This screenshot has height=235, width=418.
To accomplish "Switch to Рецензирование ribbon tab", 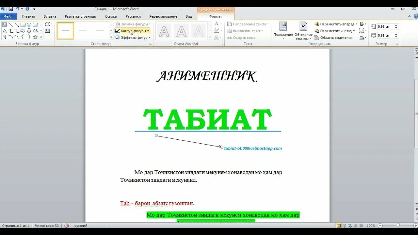I will [163, 16].
